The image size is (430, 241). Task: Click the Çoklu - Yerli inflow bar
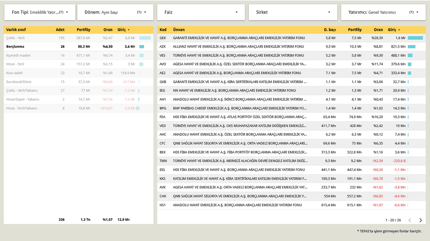pos(145,38)
